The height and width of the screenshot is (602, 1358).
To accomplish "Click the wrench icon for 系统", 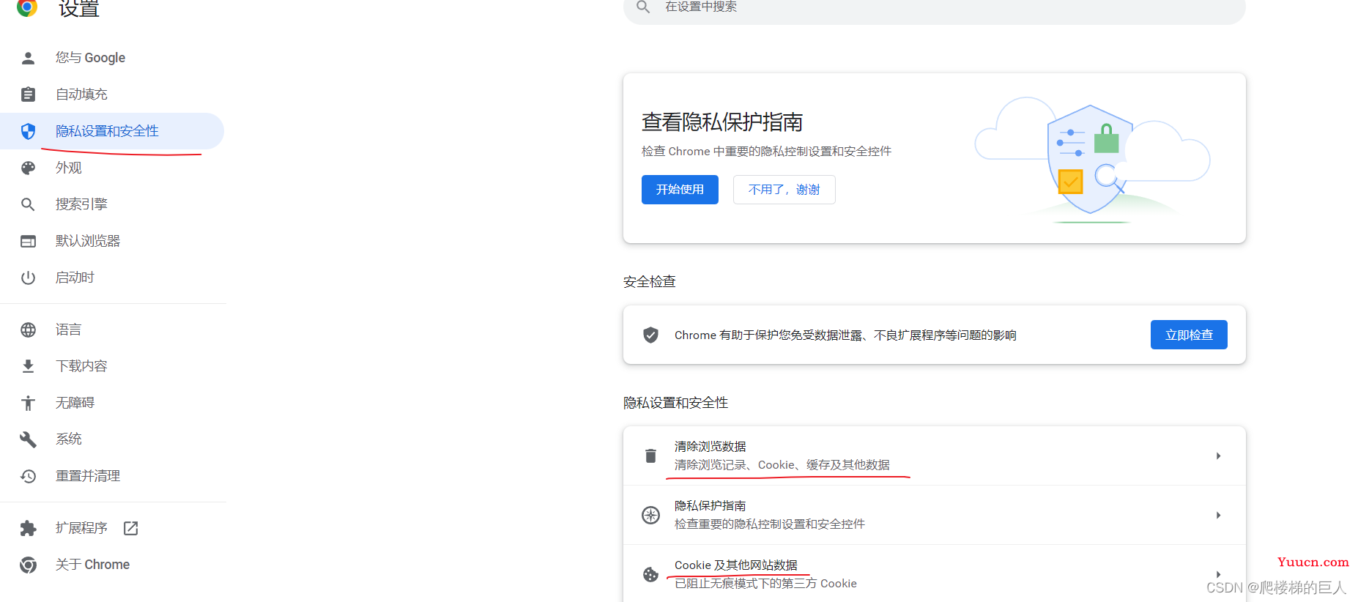I will click(x=28, y=439).
